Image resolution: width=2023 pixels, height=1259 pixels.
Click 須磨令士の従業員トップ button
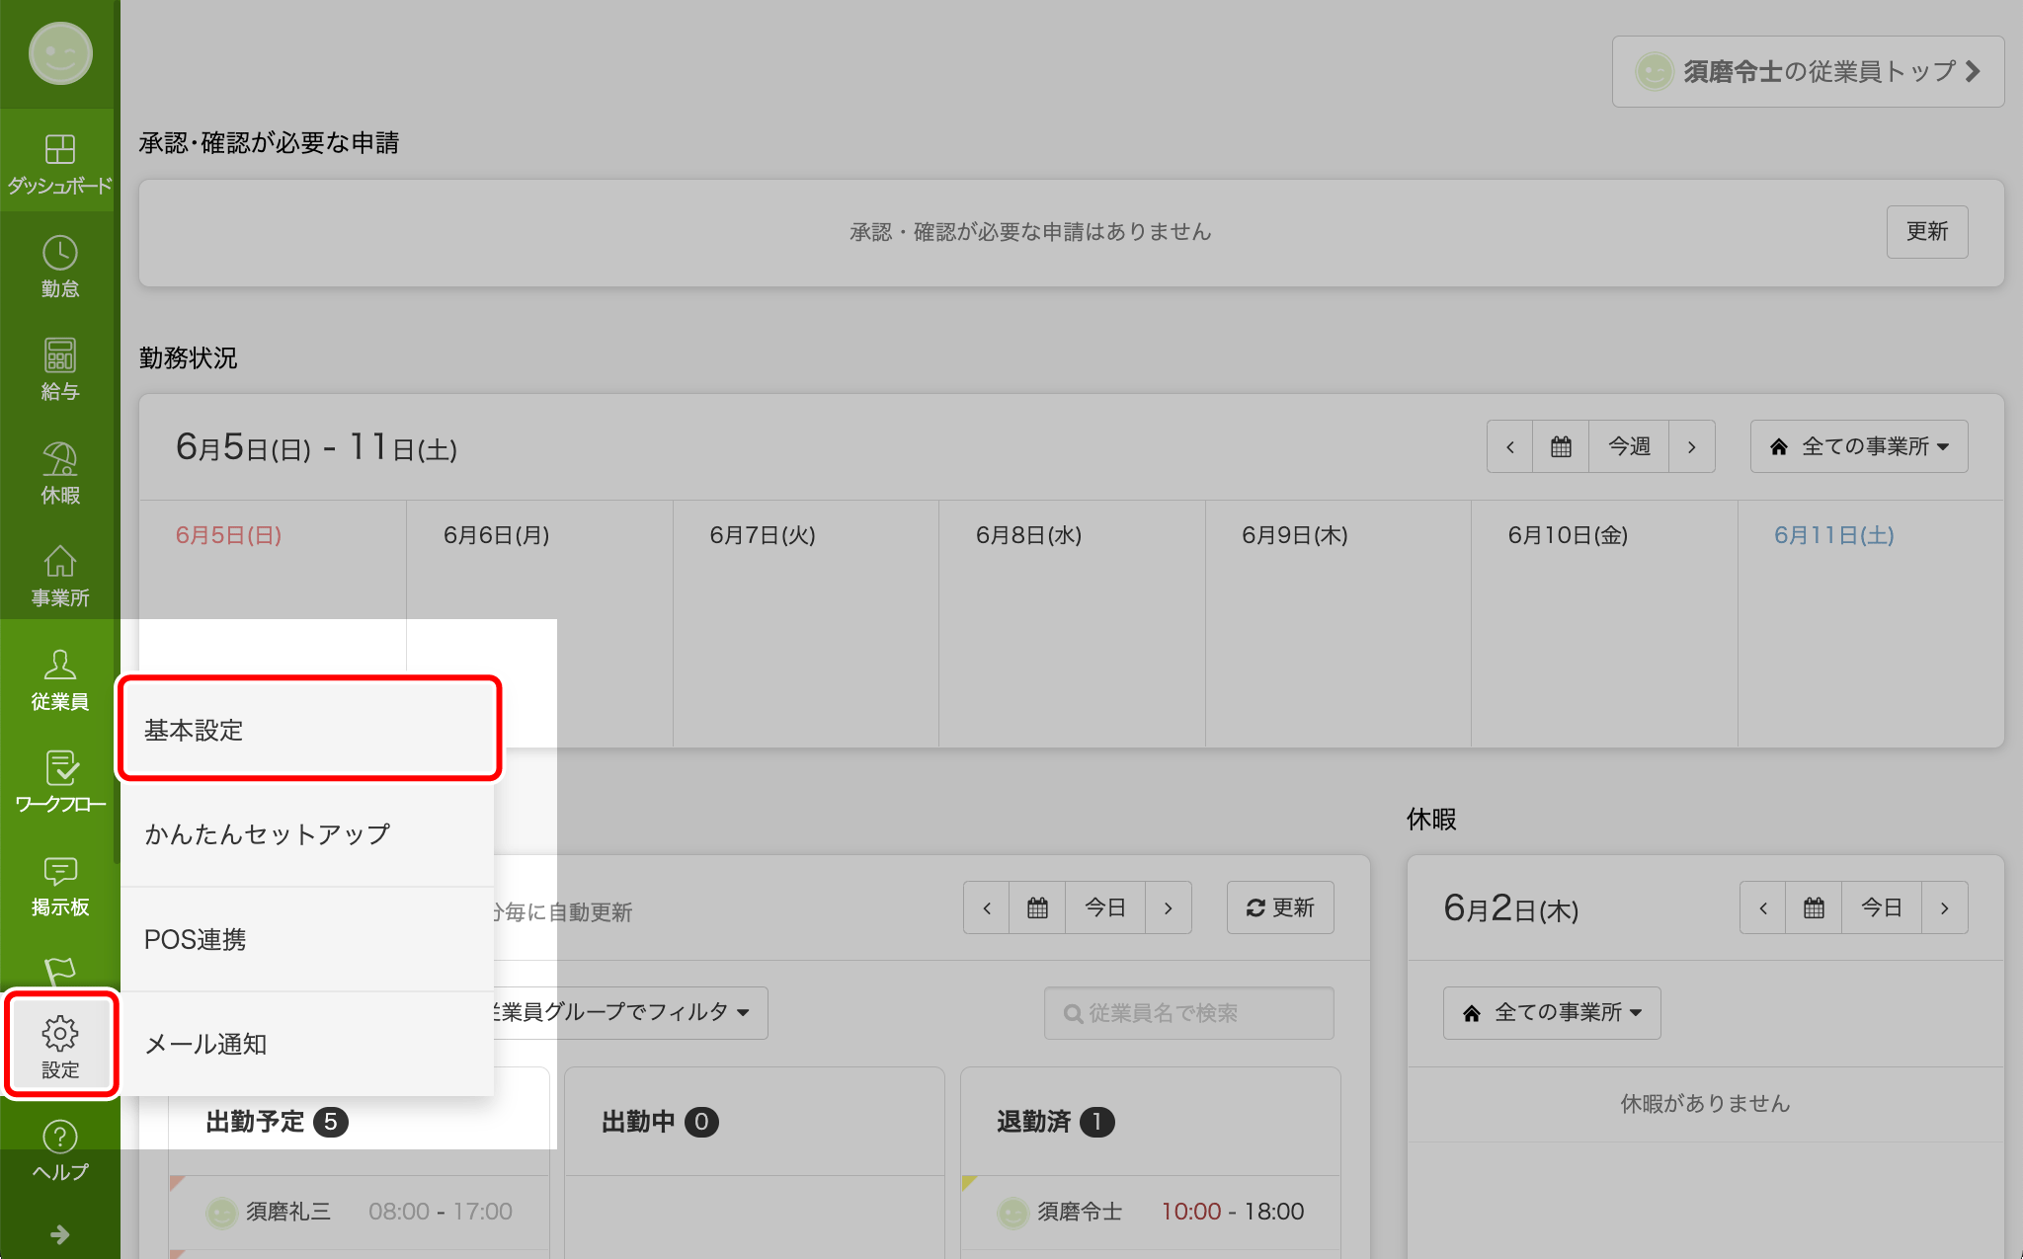(1808, 71)
